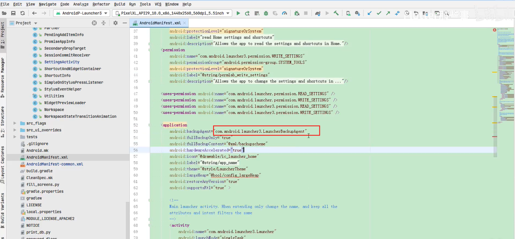The width and height of the screenshot is (515, 239).
Task: Open Project panel gear settings
Action: (116, 23)
